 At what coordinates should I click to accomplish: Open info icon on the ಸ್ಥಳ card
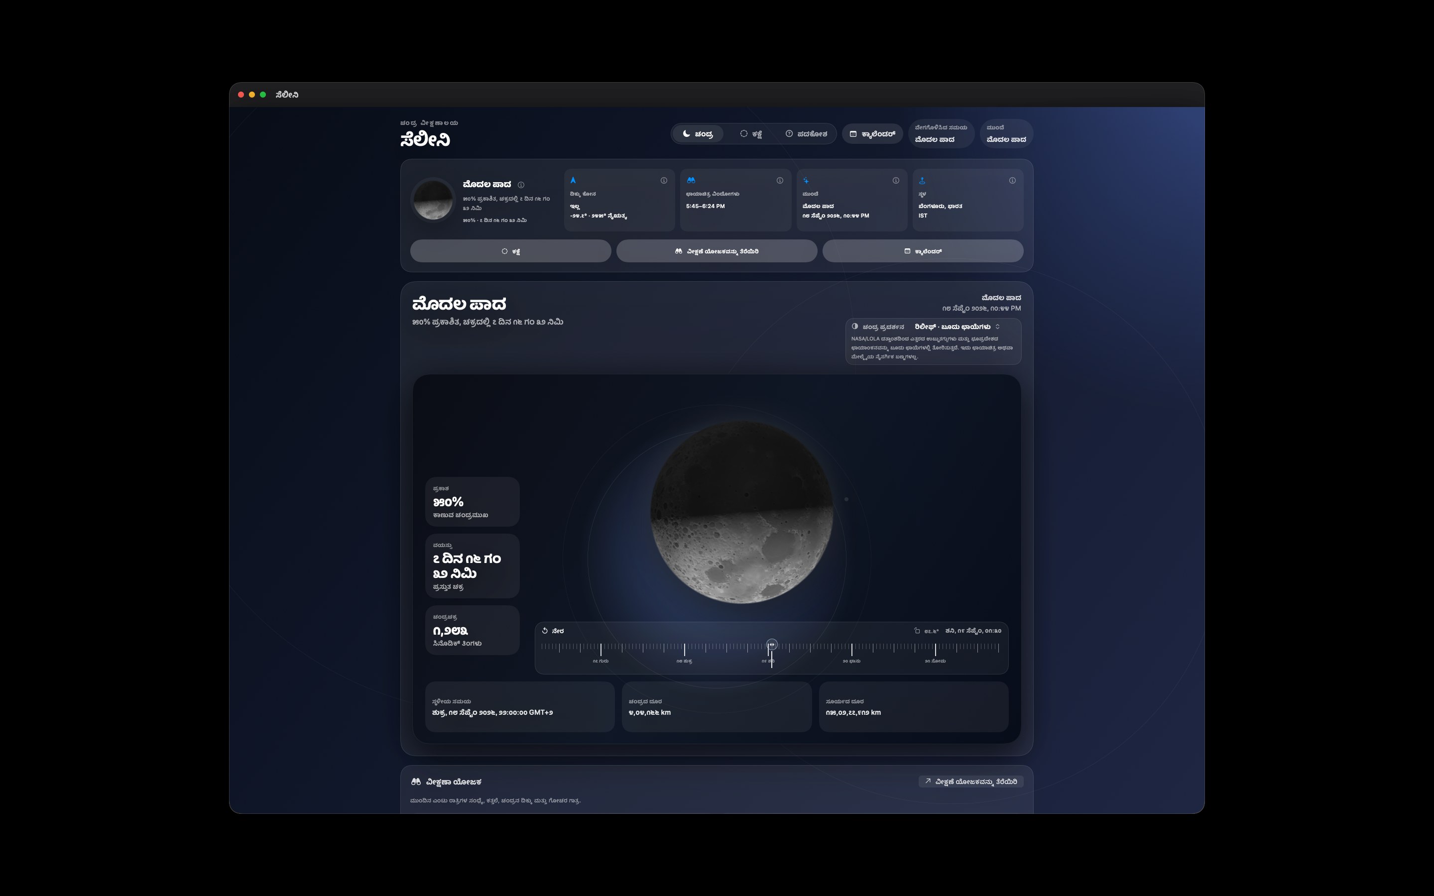point(1012,181)
